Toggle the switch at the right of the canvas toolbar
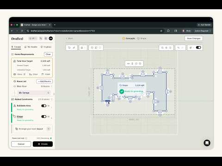The width and height of the screenshot is (222, 166). coord(198,47)
